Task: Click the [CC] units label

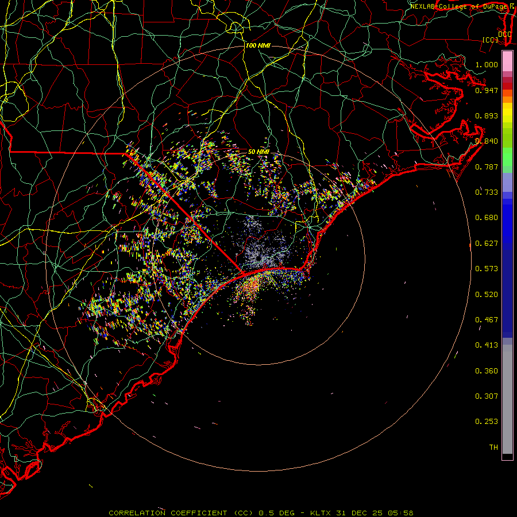Action: point(490,40)
